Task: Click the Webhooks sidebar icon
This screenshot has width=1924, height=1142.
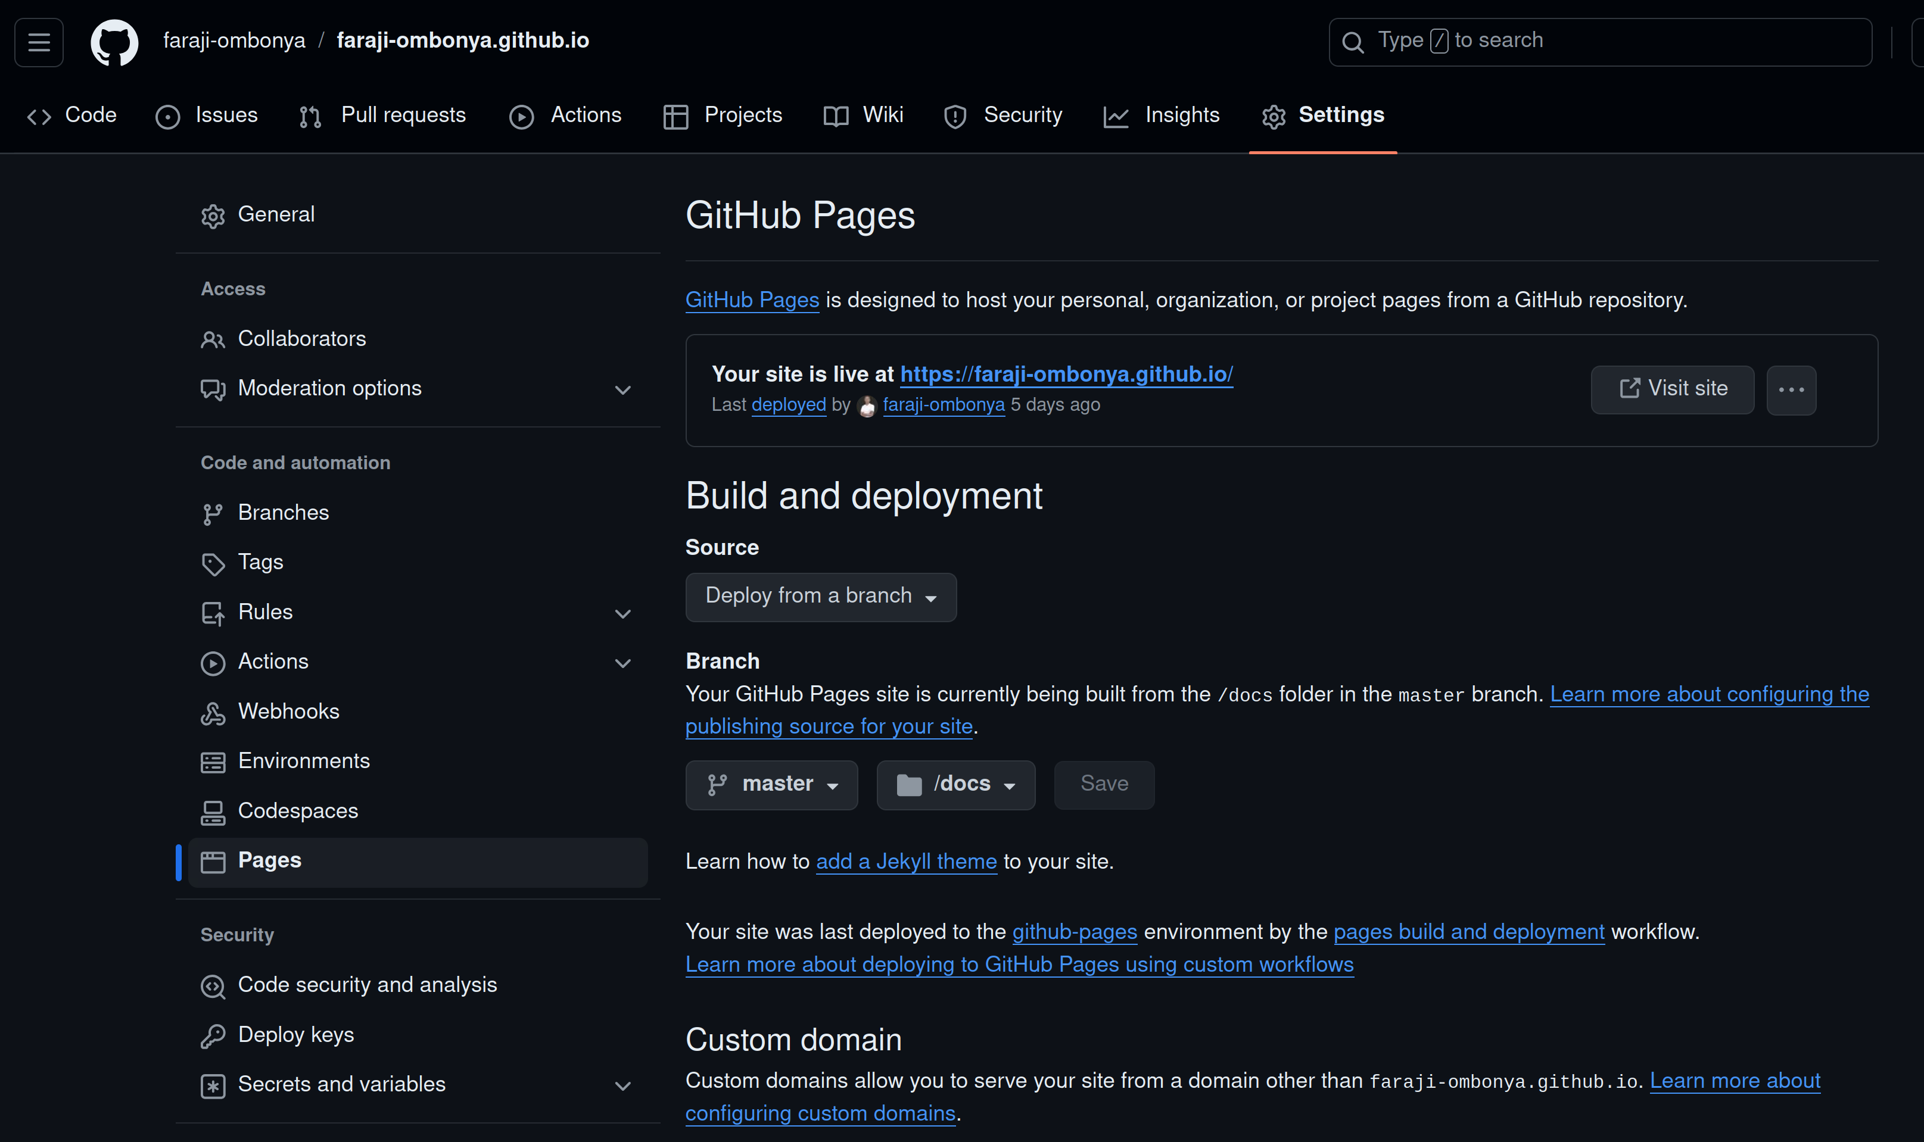Action: (x=213, y=712)
